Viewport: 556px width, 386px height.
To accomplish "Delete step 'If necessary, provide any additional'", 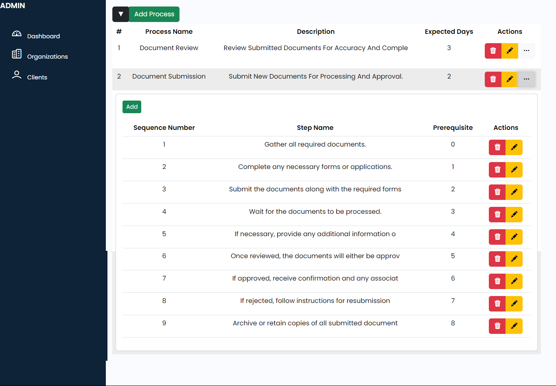I will [x=497, y=237].
